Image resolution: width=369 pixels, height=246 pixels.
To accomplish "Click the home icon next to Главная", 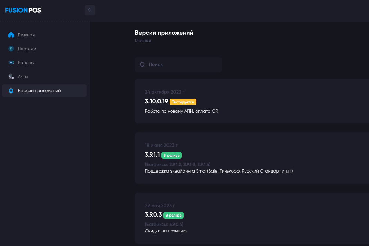I will pos(11,35).
